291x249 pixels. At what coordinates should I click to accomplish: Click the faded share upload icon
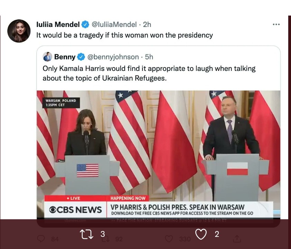click(x=237, y=239)
